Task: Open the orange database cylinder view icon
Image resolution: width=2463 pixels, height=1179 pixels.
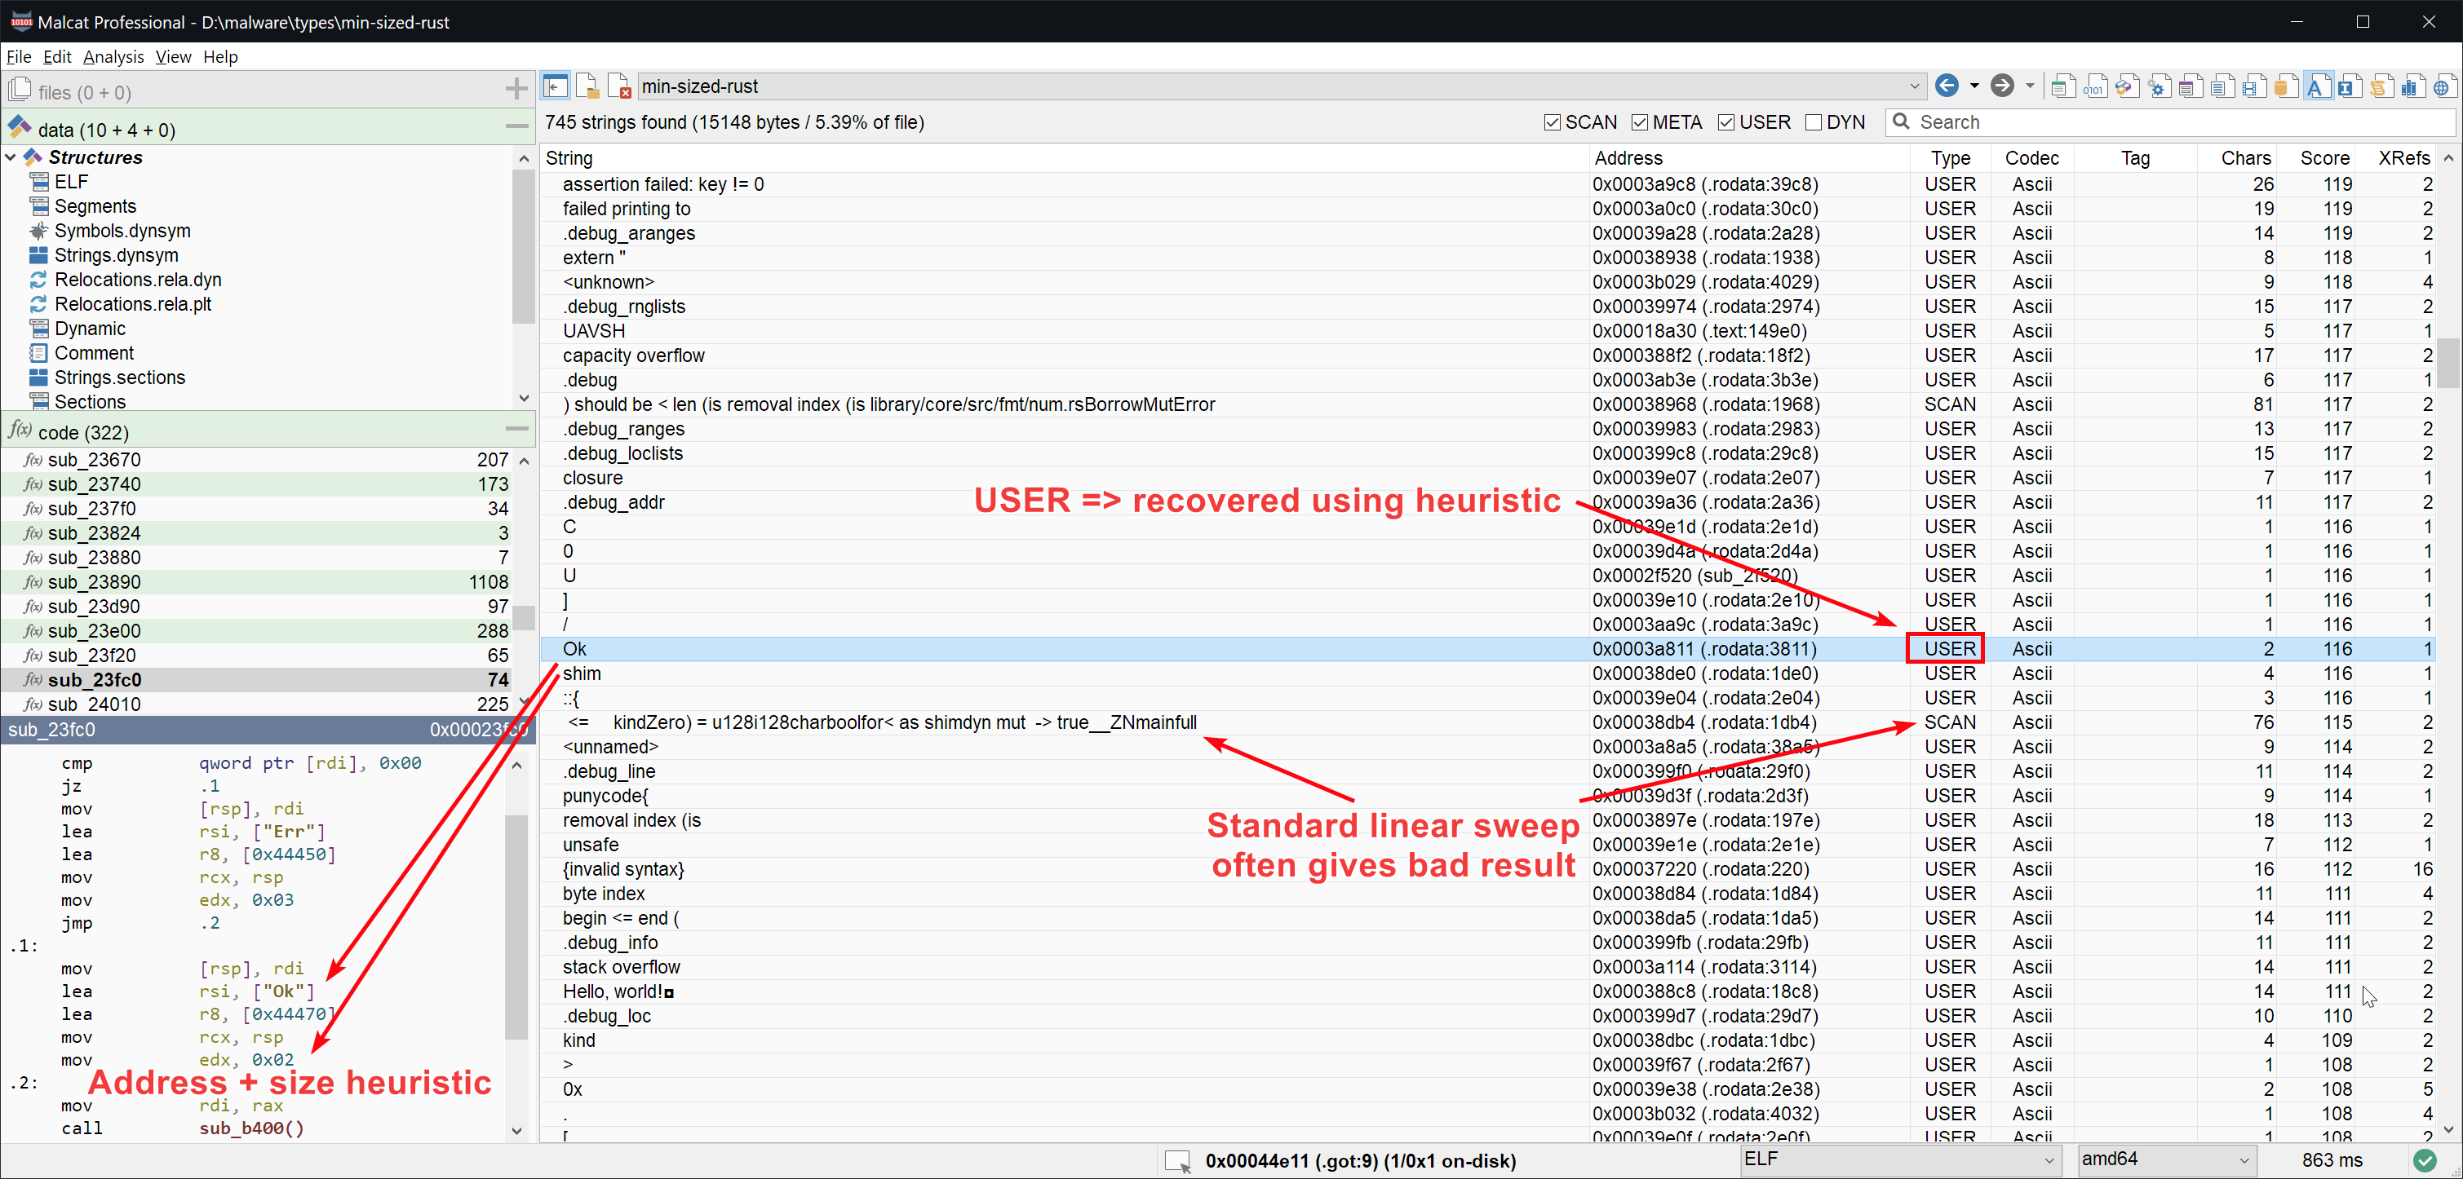Action: [2285, 87]
